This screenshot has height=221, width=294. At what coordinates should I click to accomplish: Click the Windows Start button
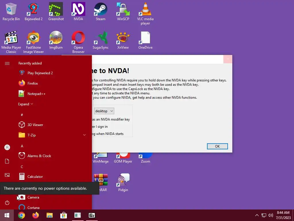[x=7, y=215]
